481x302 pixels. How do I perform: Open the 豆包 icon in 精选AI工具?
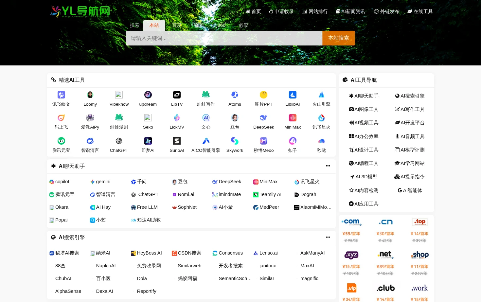click(x=235, y=118)
